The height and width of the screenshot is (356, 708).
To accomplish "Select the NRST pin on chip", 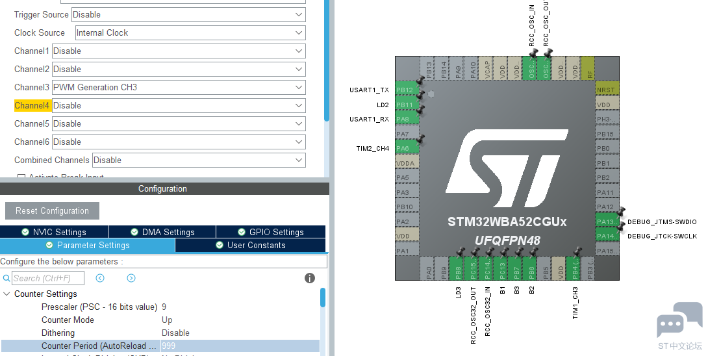I will click(607, 90).
